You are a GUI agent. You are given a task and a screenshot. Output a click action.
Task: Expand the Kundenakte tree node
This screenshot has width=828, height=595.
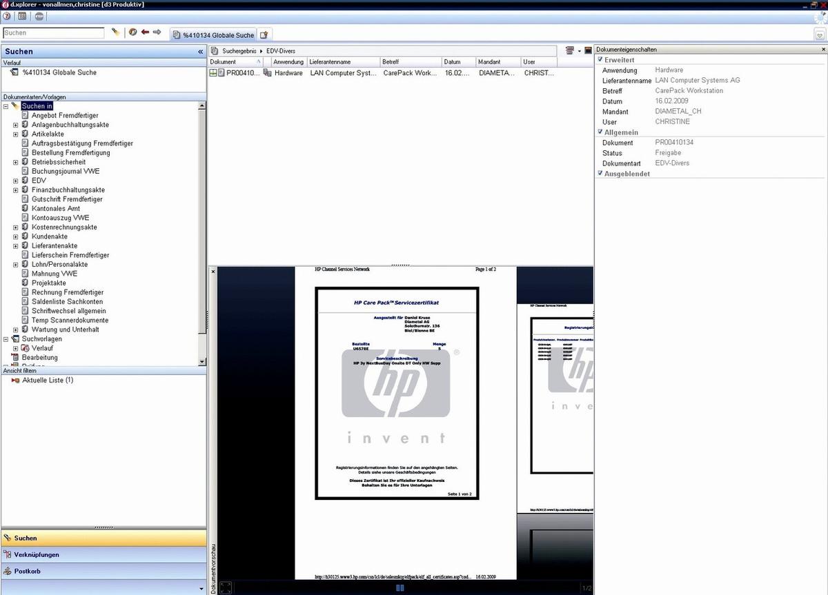[x=16, y=236]
